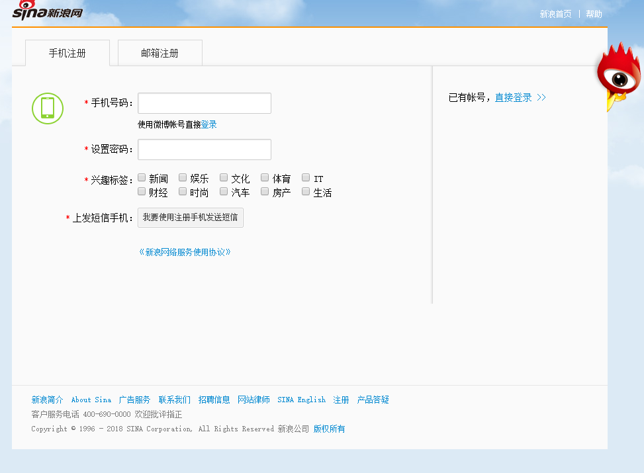Screen dimensions: 644x473
Task: Open the 广告服务 footer link
Action: [135, 400]
